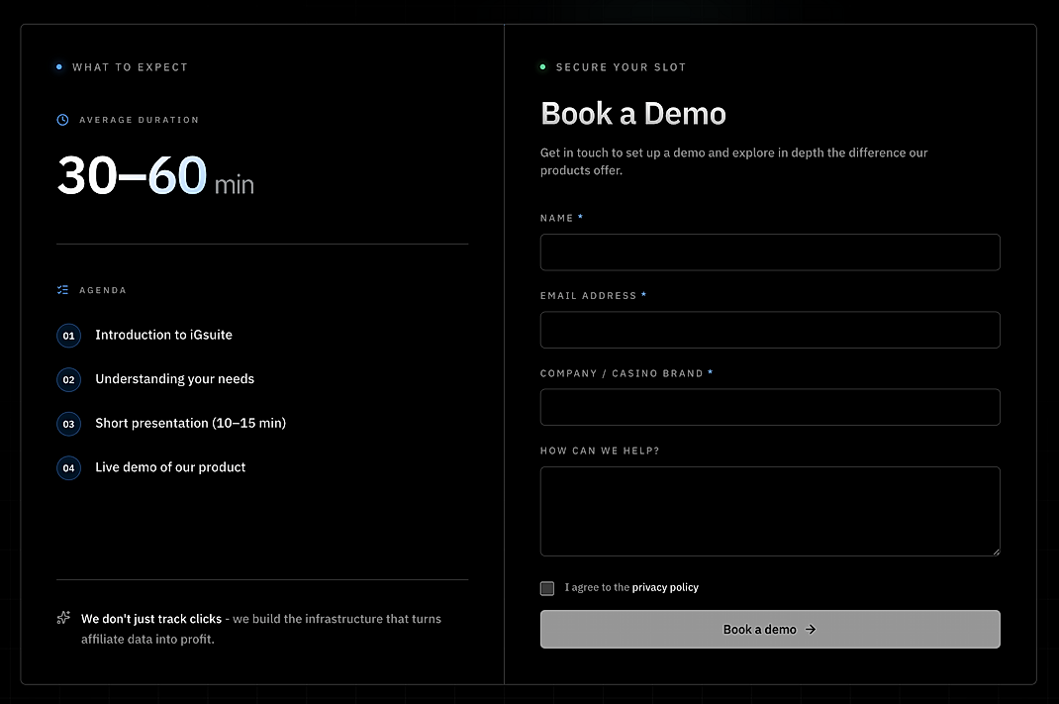1059x704 pixels.
Task: Click the checklist icon next to Agenda
Action: [62, 290]
